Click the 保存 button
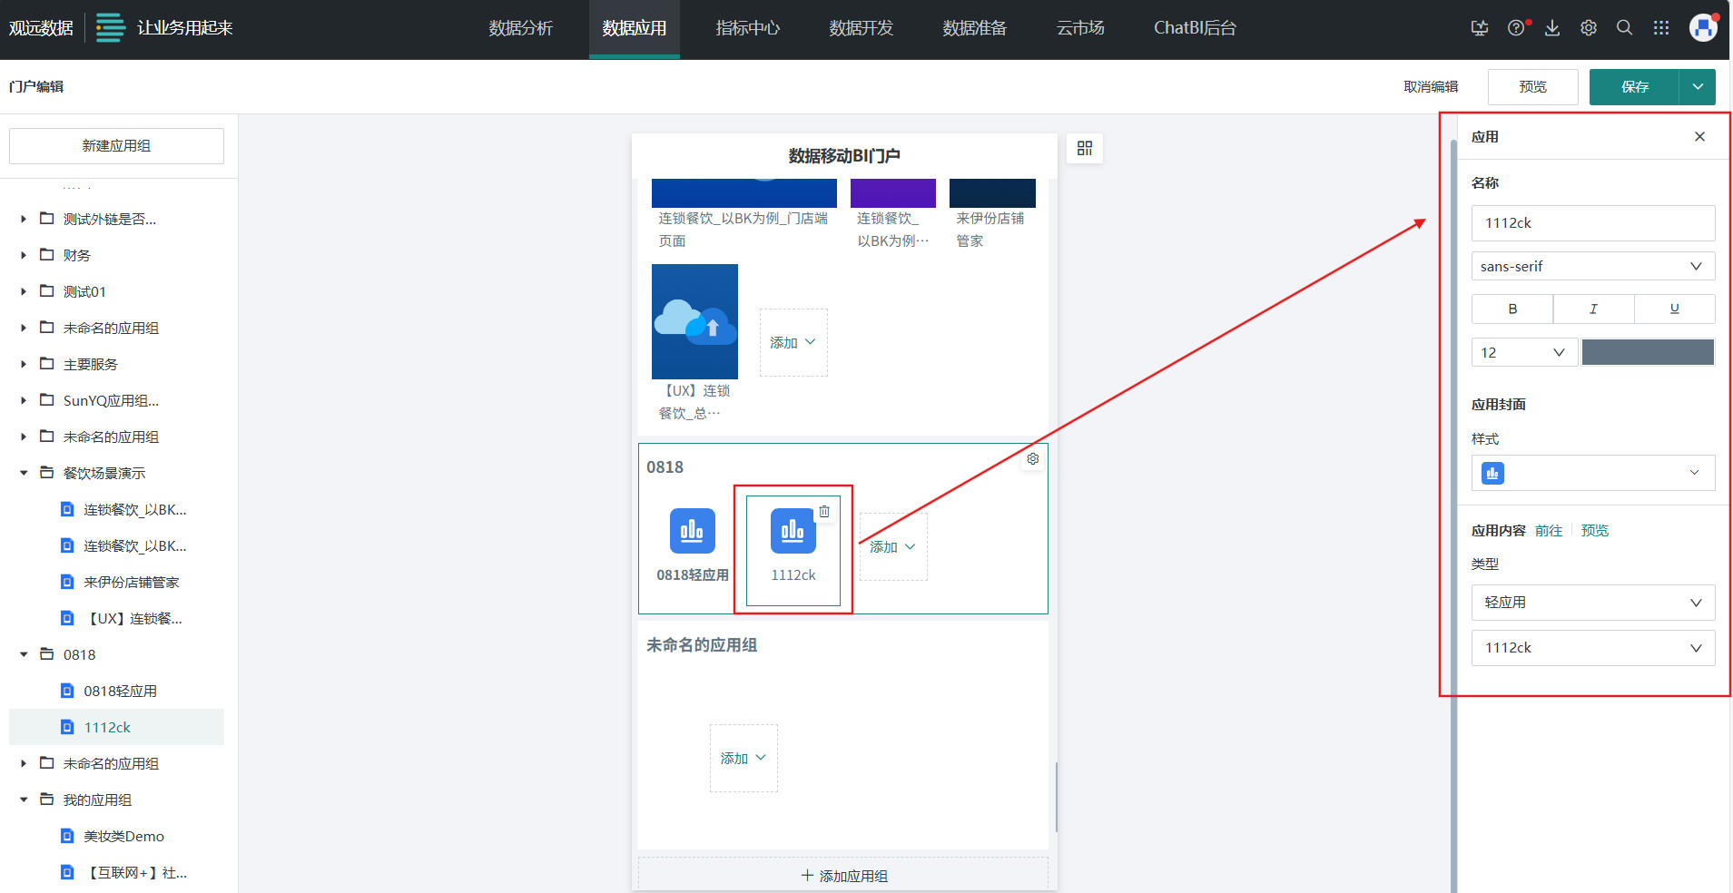This screenshot has width=1733, height=893. tap(1634, 87)
